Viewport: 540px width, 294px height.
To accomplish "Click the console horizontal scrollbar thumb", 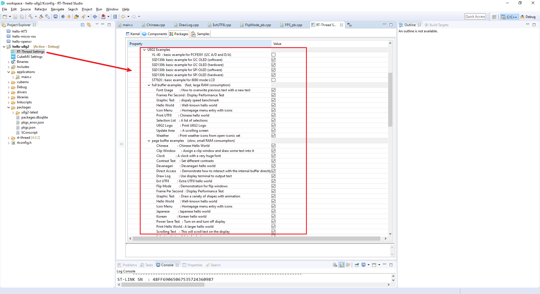I will (x=163, y=284).
